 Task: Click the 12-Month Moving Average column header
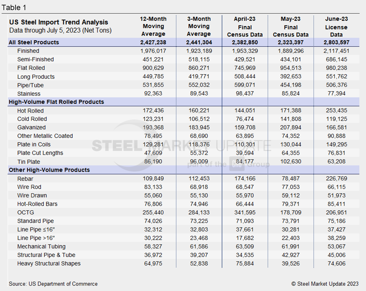pyautogui.click(x=153, y=26)
